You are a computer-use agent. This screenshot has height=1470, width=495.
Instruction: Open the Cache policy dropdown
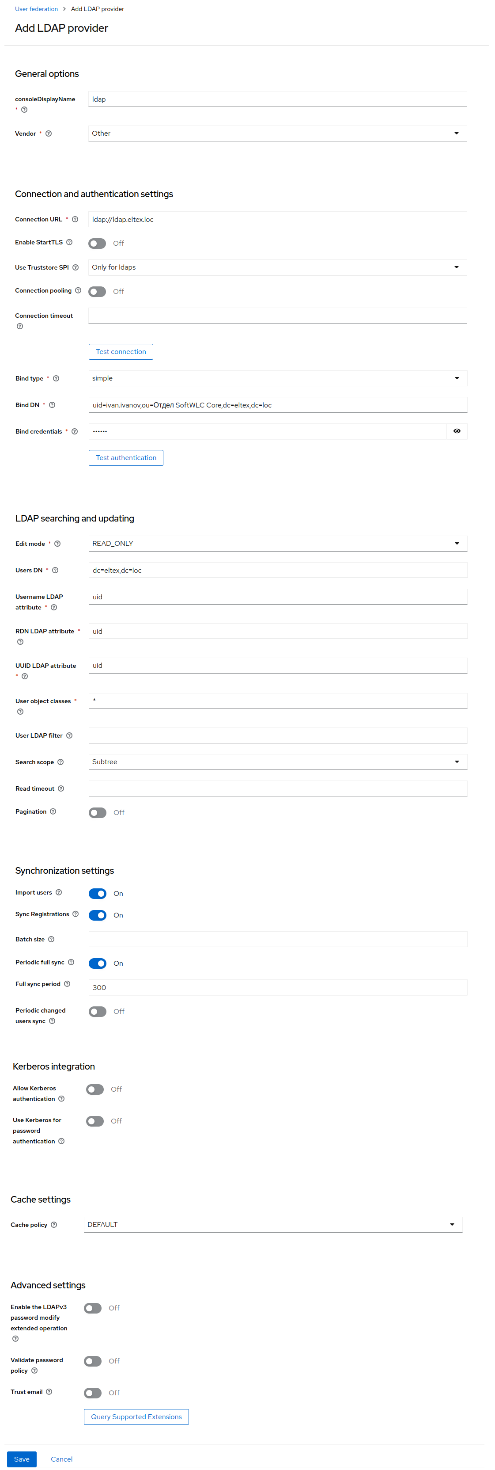click(x=272, y=1225)
